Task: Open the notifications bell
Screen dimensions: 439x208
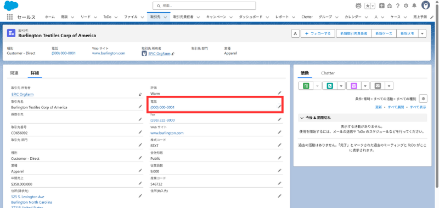Action: coord(414,5)
